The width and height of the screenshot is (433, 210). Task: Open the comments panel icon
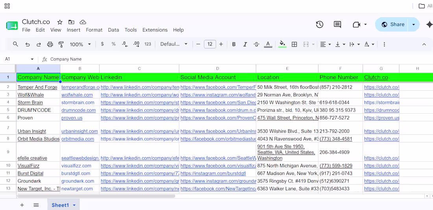337,24
